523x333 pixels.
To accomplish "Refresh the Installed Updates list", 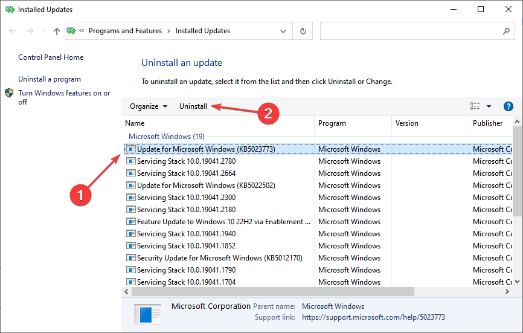I will coord(303,31).
